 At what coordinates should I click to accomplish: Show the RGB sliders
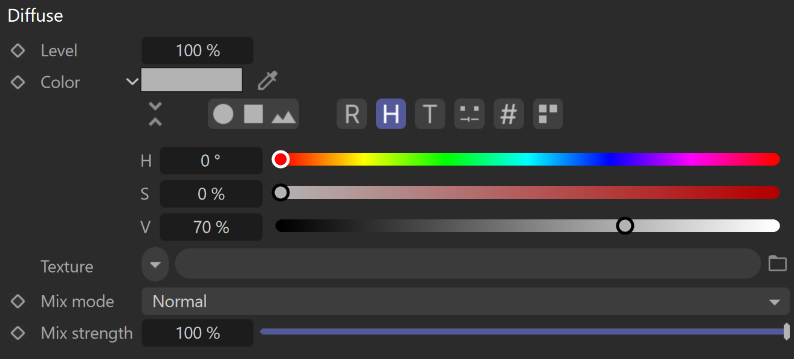click(x=352, y=114)
